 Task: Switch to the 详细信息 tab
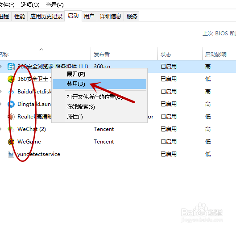[x=111, y=16]
